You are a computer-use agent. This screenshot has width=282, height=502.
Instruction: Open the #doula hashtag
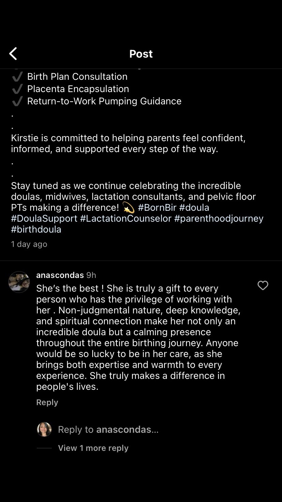pos(194,207)
